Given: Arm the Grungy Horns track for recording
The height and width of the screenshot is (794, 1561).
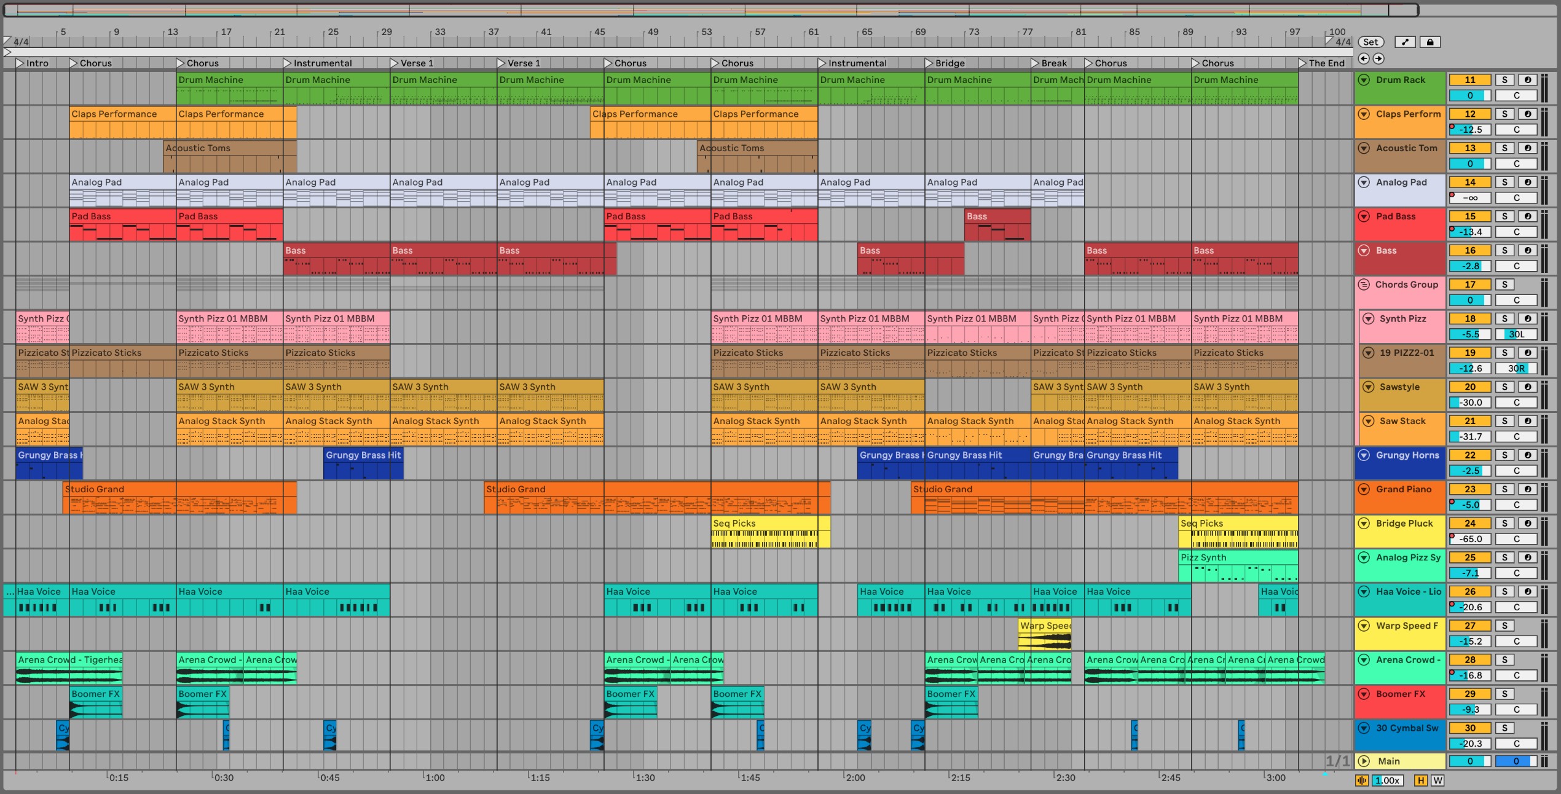Looking at the screenshot, I should pos(1527,455).
